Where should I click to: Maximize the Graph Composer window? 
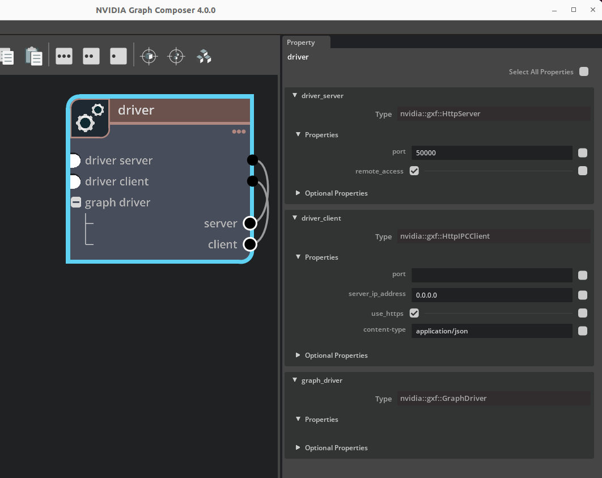pos(574,10)
